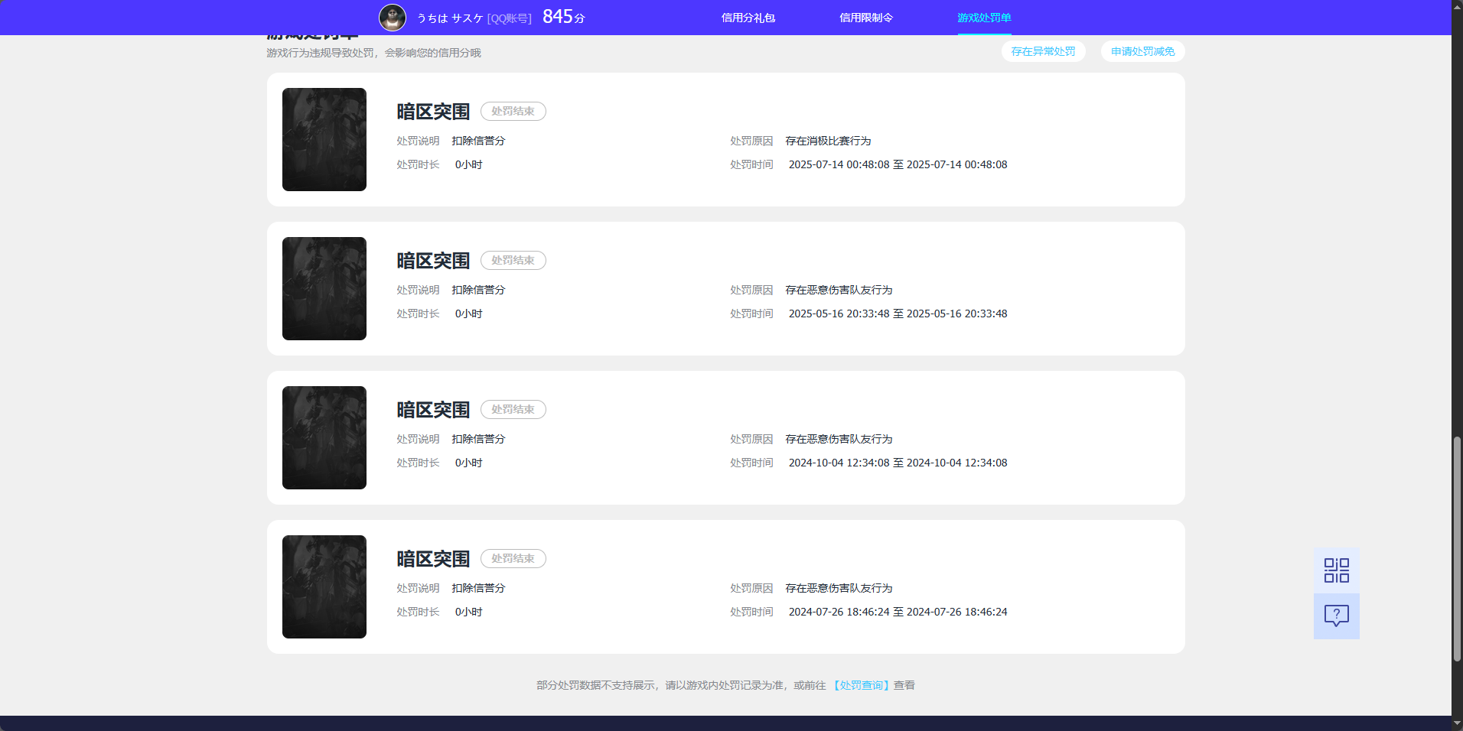The height and width of the screenshot is (731, 1463).
Task: Click 暗区突围 title of the 2024-10-04 penalty
Action: pyautogui.click(x=433, y=410)
